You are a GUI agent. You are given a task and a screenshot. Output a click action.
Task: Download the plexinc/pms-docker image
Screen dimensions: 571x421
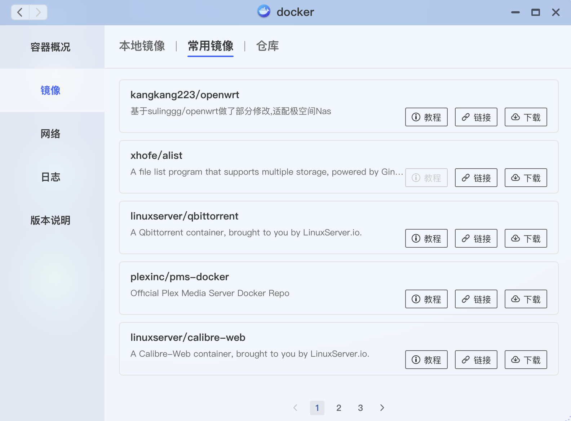[526, 299]
